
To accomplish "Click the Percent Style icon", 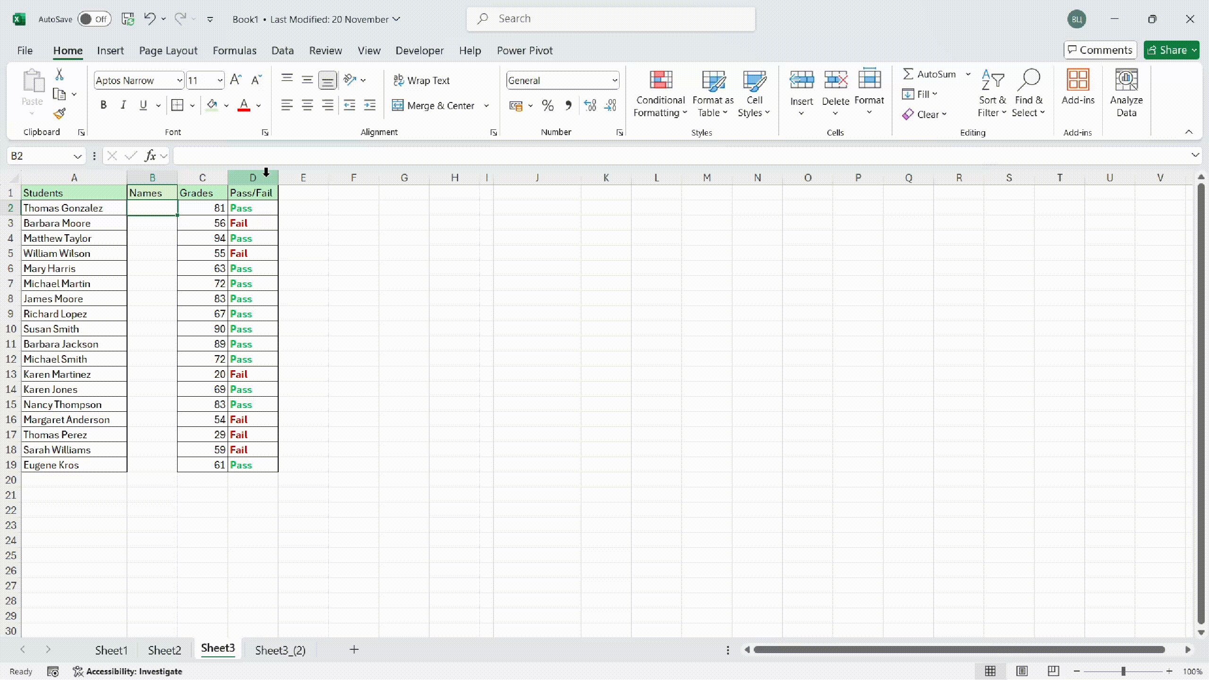I will pos(548,105).
